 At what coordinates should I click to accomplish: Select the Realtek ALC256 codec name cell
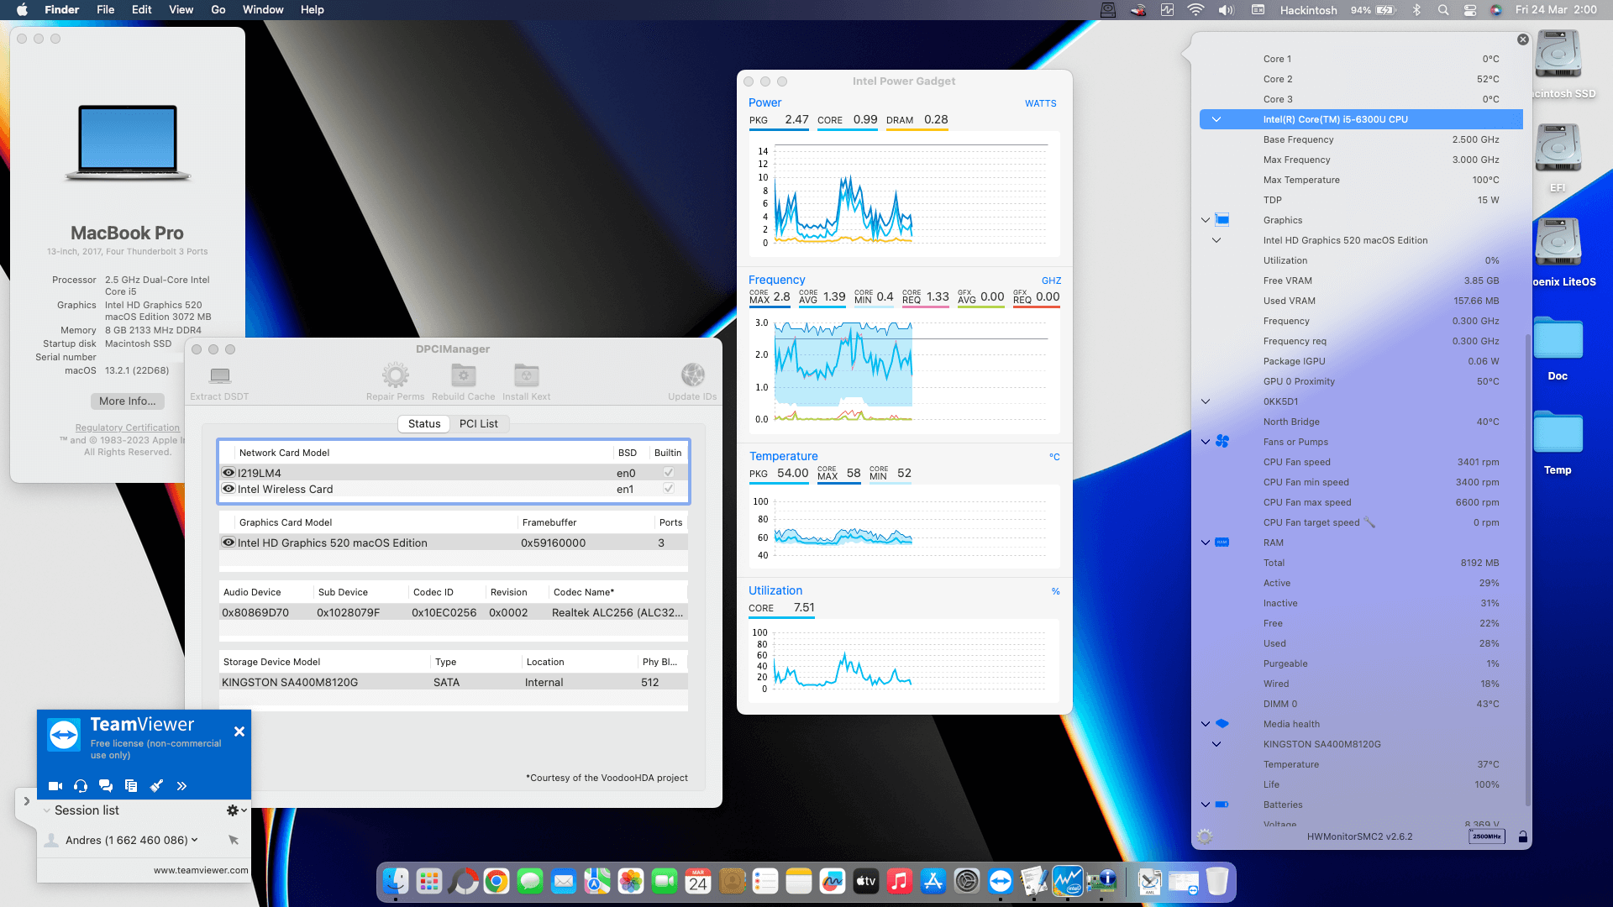617,612
